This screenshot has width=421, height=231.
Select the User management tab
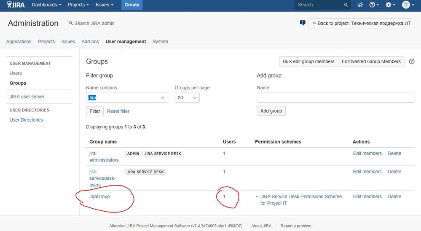(x=126, y=42)
